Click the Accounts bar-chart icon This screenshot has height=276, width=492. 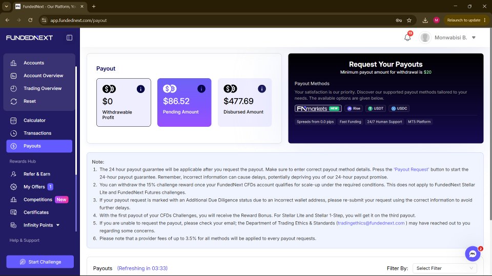click(13, 63)
